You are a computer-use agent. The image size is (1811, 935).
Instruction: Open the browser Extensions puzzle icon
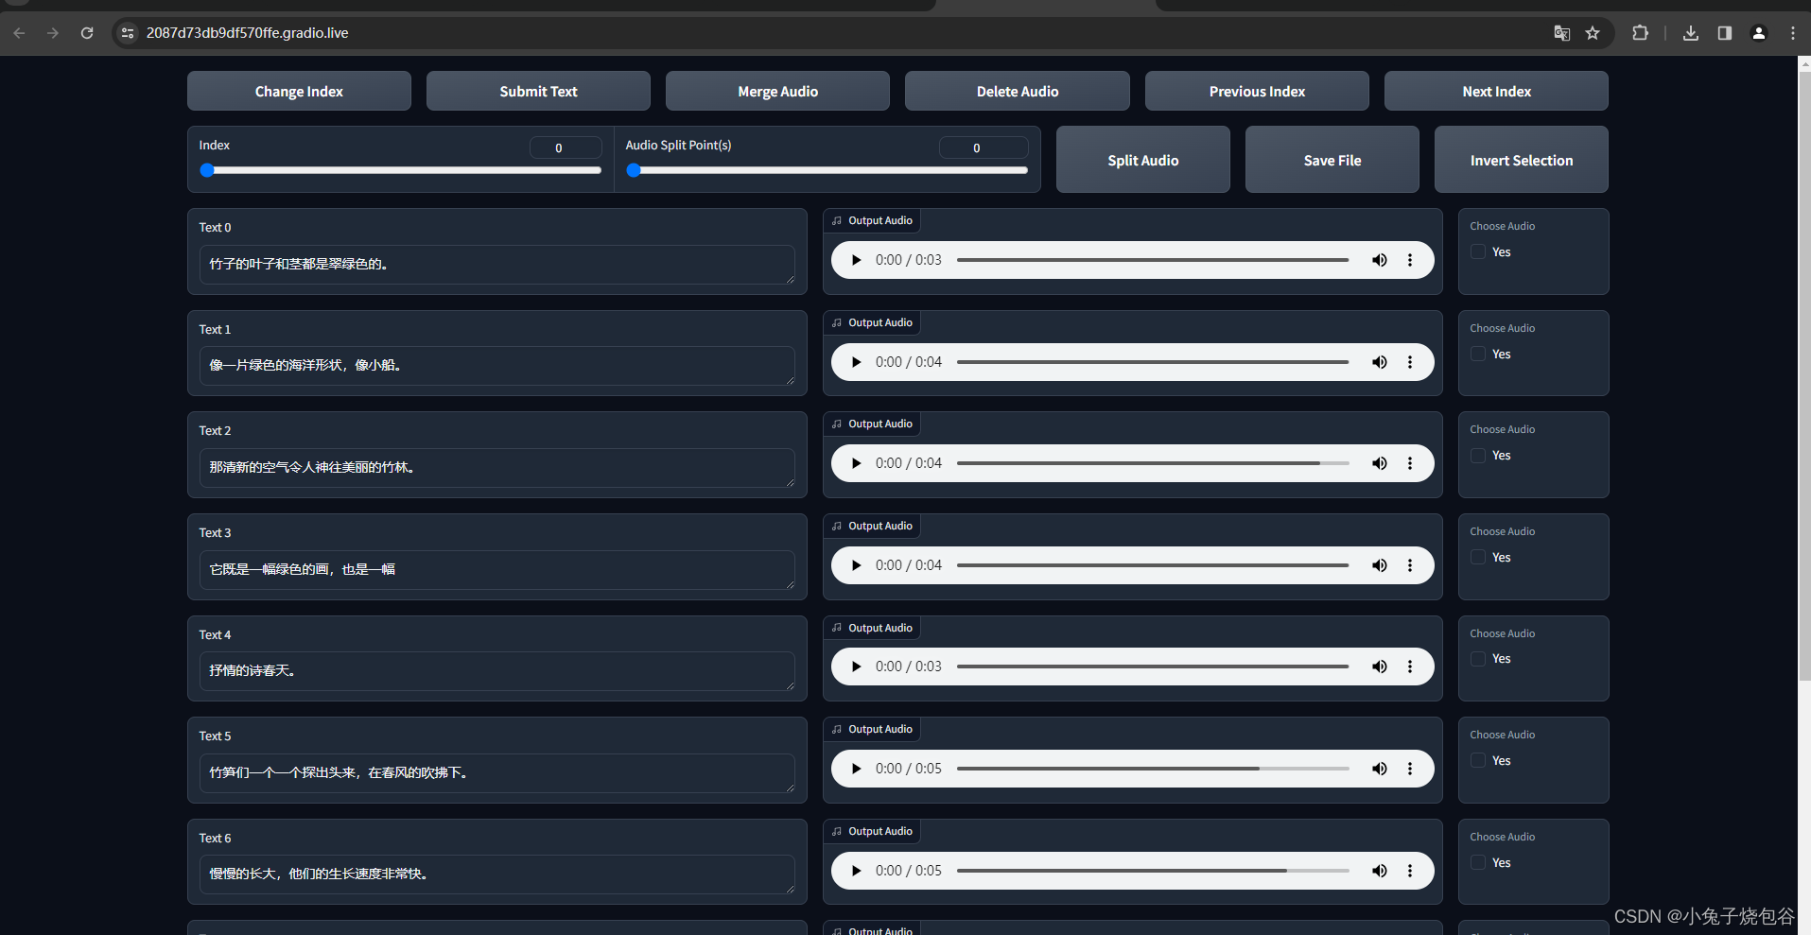click(1640, 33)
